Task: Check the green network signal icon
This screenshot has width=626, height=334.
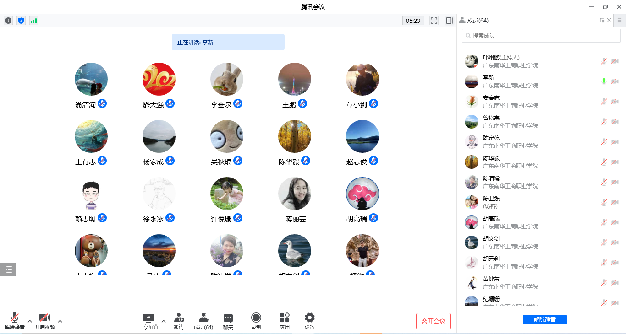Action: (x=34, y=21)
